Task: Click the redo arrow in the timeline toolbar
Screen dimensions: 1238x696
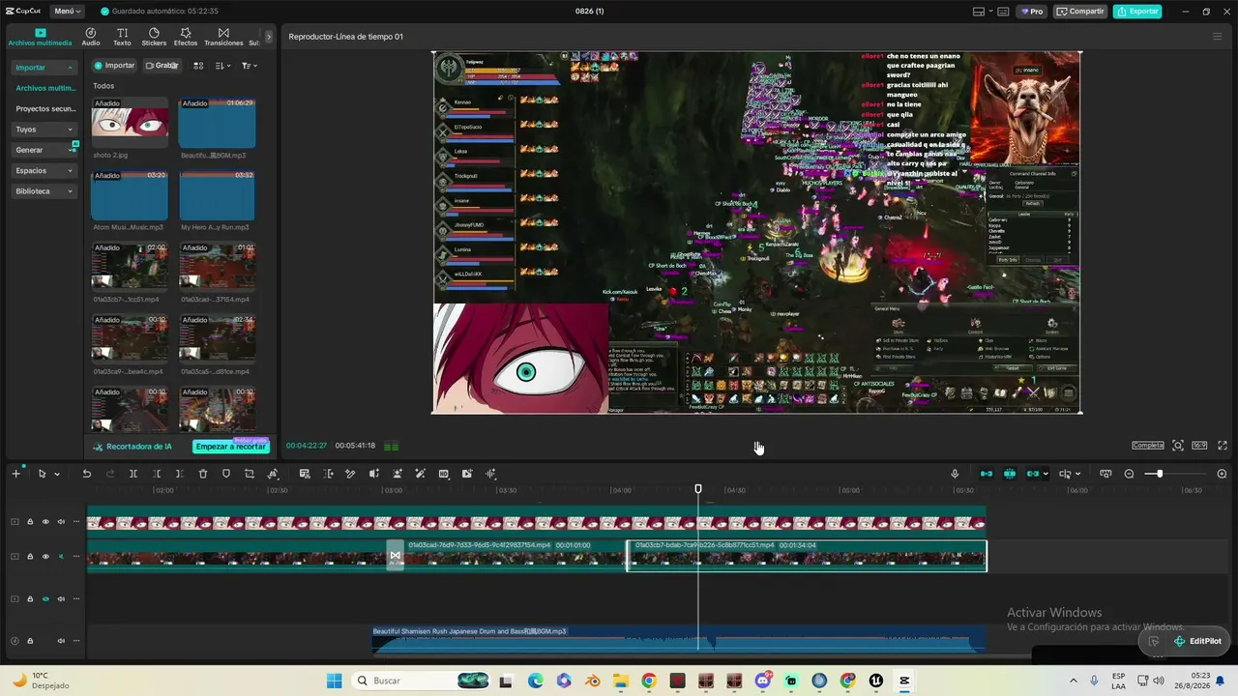Action: pos(109,474)
